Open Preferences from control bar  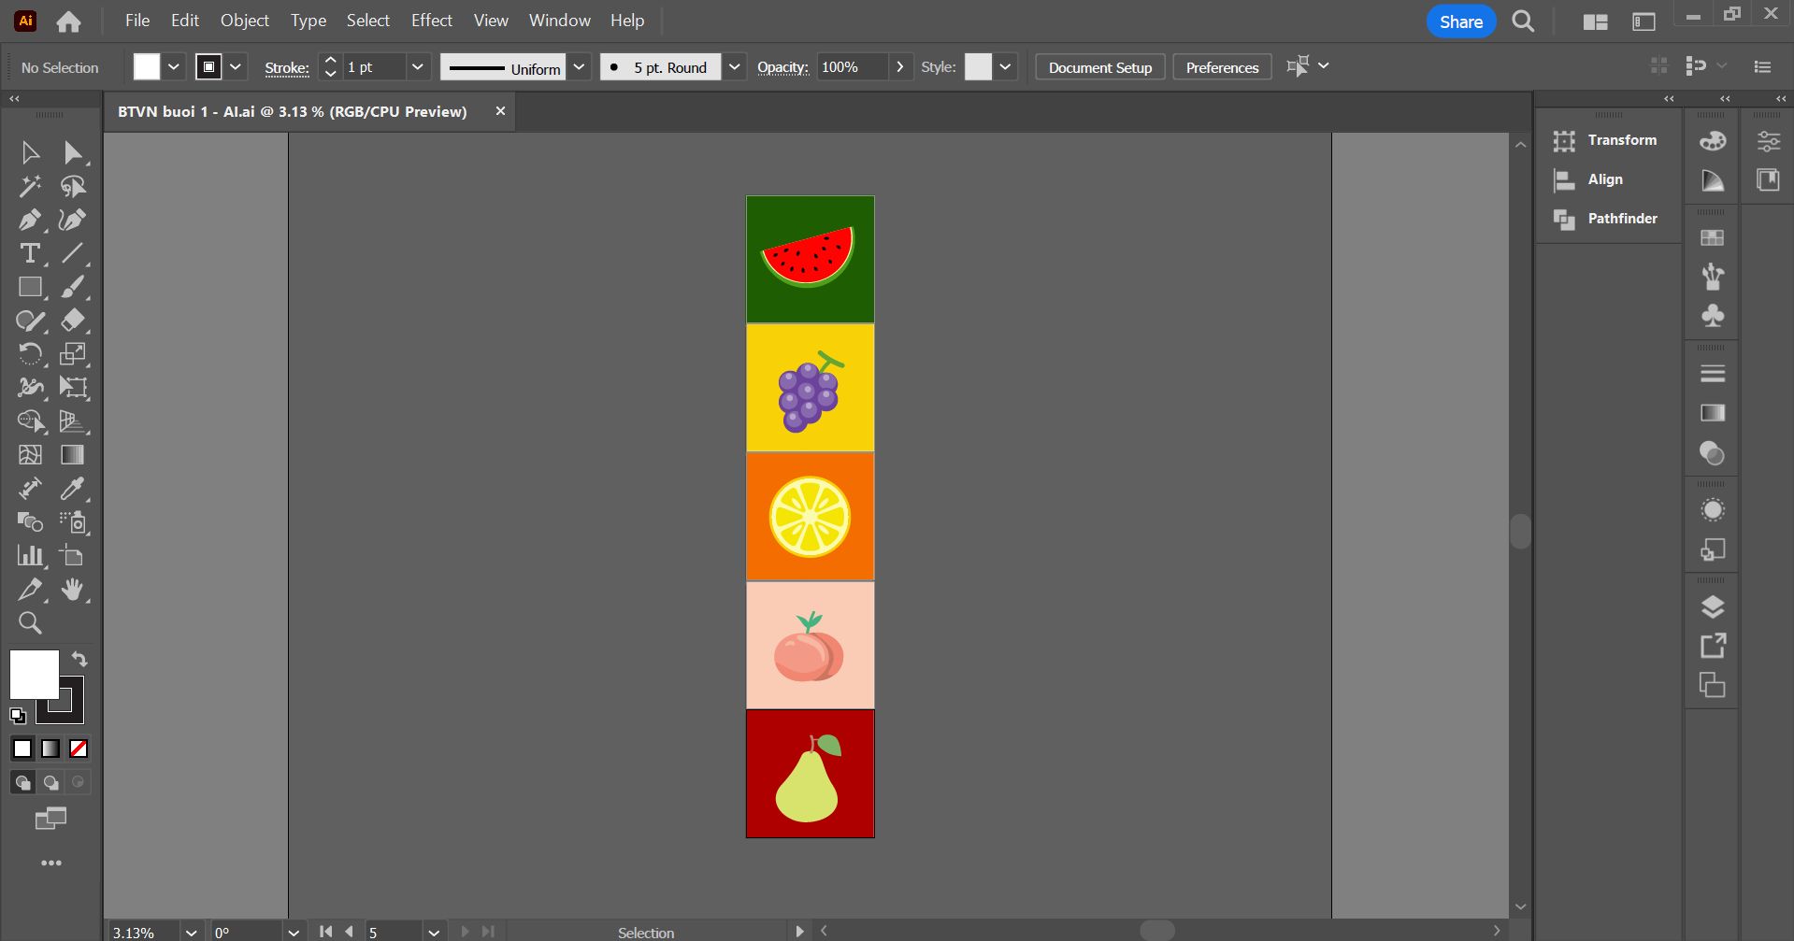[1223, 67]
